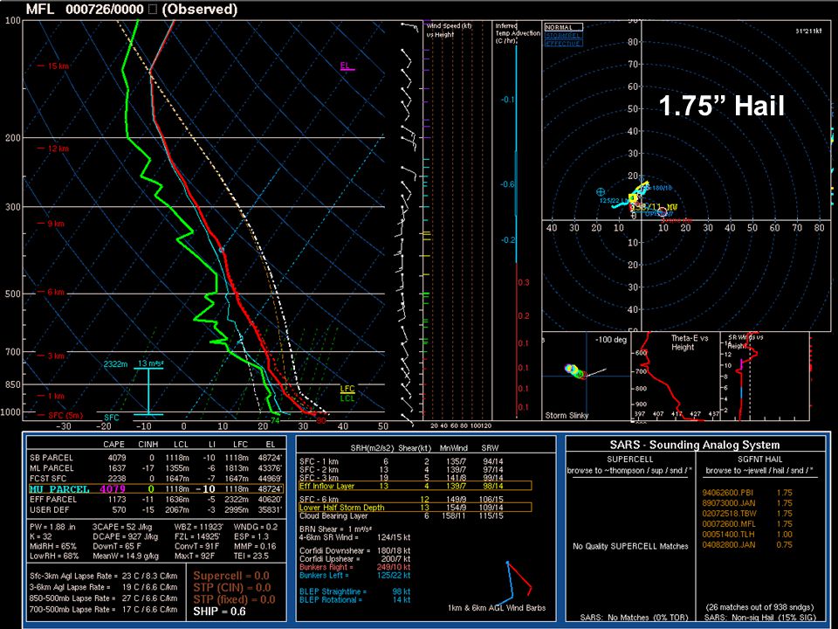Screen dimensions: 838x629
Task: Click the 'Theta-E vs Height' label
Action: (x=690, y=342)
